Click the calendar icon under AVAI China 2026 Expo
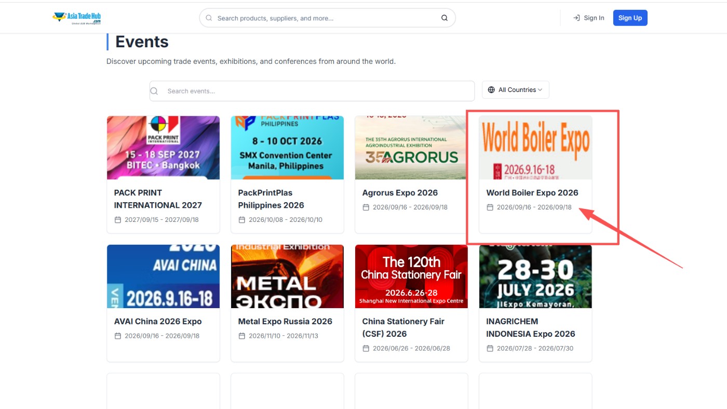The image size is (727, 409). click(x=118, y=336)
